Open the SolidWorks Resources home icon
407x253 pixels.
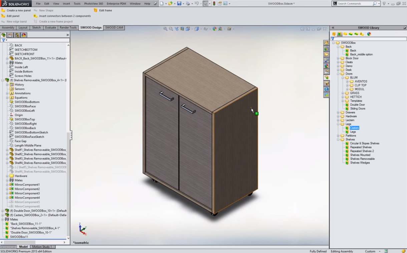tap(326, 43)
